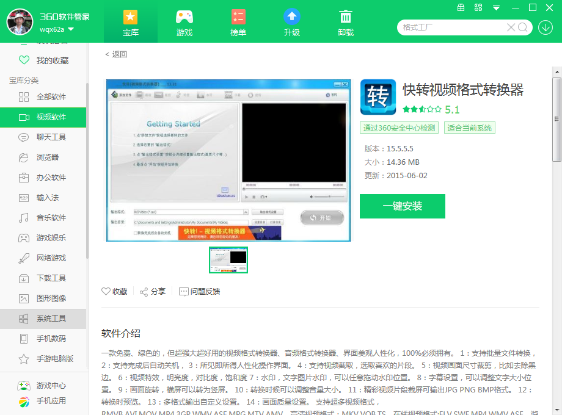
Task: Open the 宝库 tab
Action: click(x=131, y=23)
